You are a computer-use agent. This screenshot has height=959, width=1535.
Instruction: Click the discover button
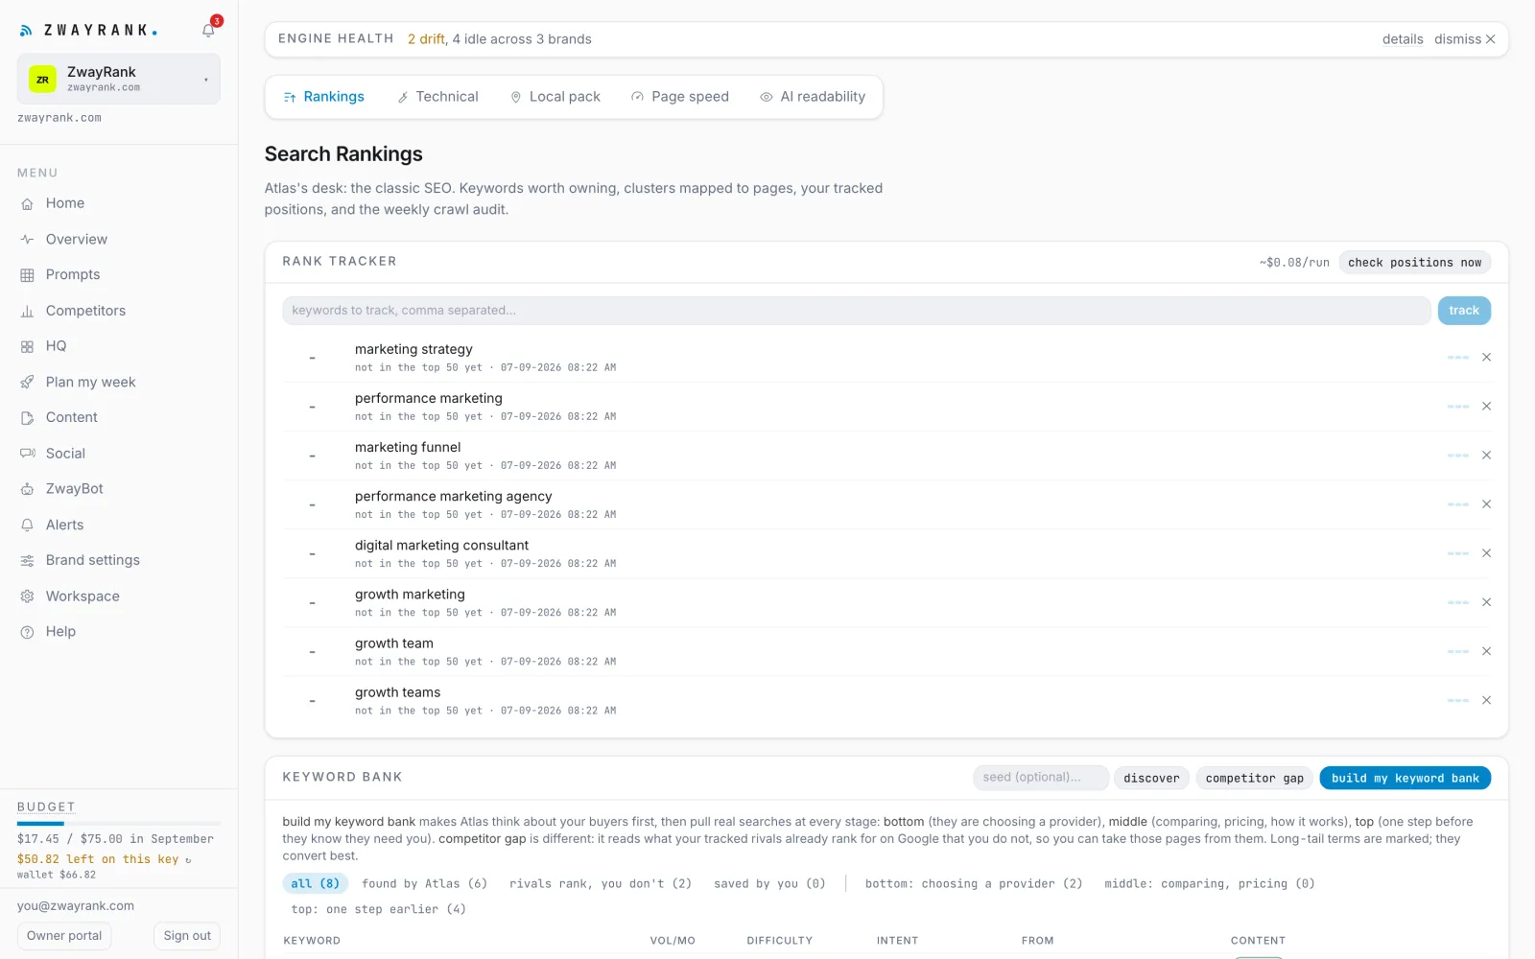coord(1151,778)
